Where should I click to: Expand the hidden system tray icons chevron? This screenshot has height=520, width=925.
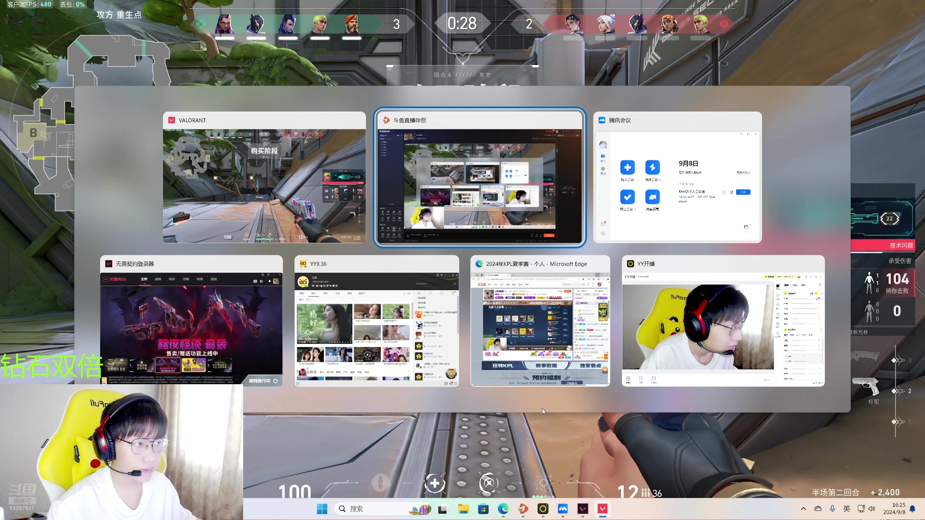(x=803, y=509)
